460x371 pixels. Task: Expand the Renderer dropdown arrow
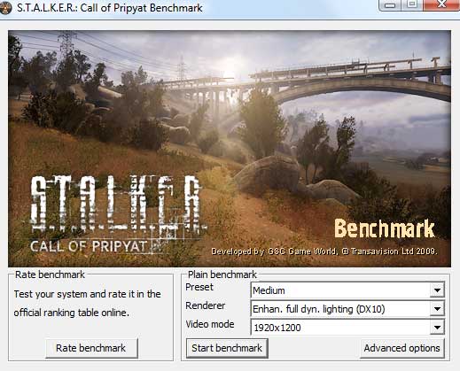point(437,309)
